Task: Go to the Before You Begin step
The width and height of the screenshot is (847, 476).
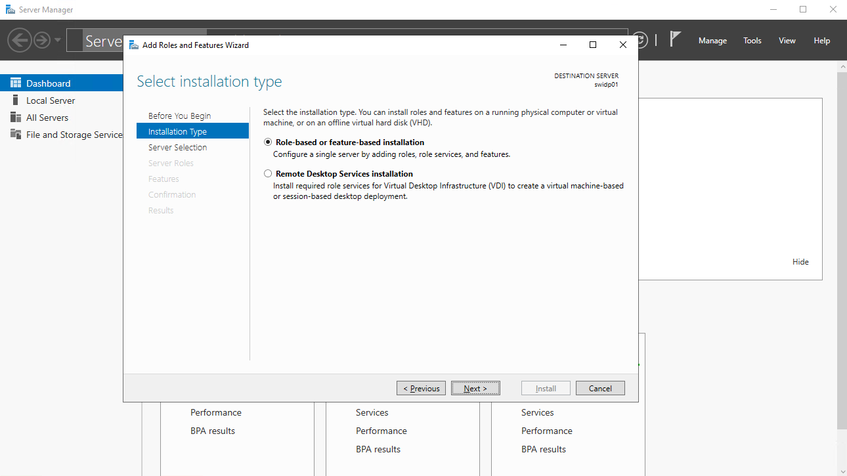Action: pos(179,116)
